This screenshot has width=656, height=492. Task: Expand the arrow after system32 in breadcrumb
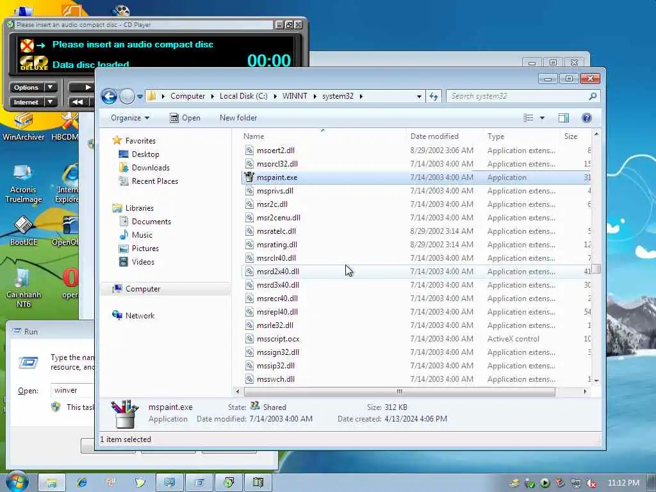[x=361, y=96]
